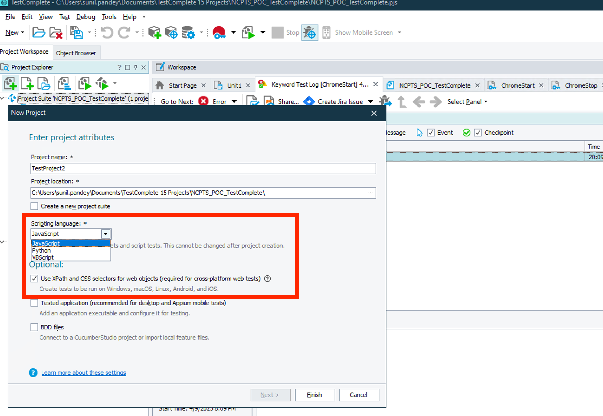Click the Open folder toolbar icon
The height and width of the screenshot is (416, 603).
pyautogui.click(x=39, y=32)
